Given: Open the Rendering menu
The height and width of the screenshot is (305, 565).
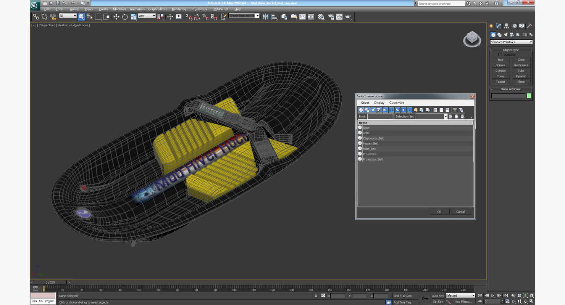Looking at the screenshot, I should pyautogui.click(x=179, y=9).
